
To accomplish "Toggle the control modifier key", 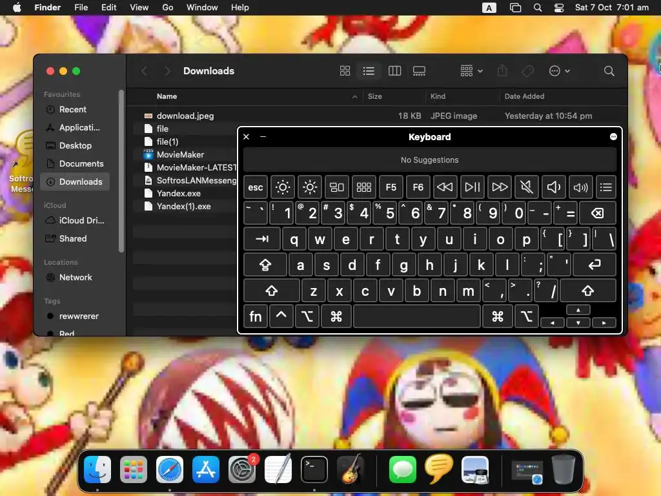I will [281, 316].
